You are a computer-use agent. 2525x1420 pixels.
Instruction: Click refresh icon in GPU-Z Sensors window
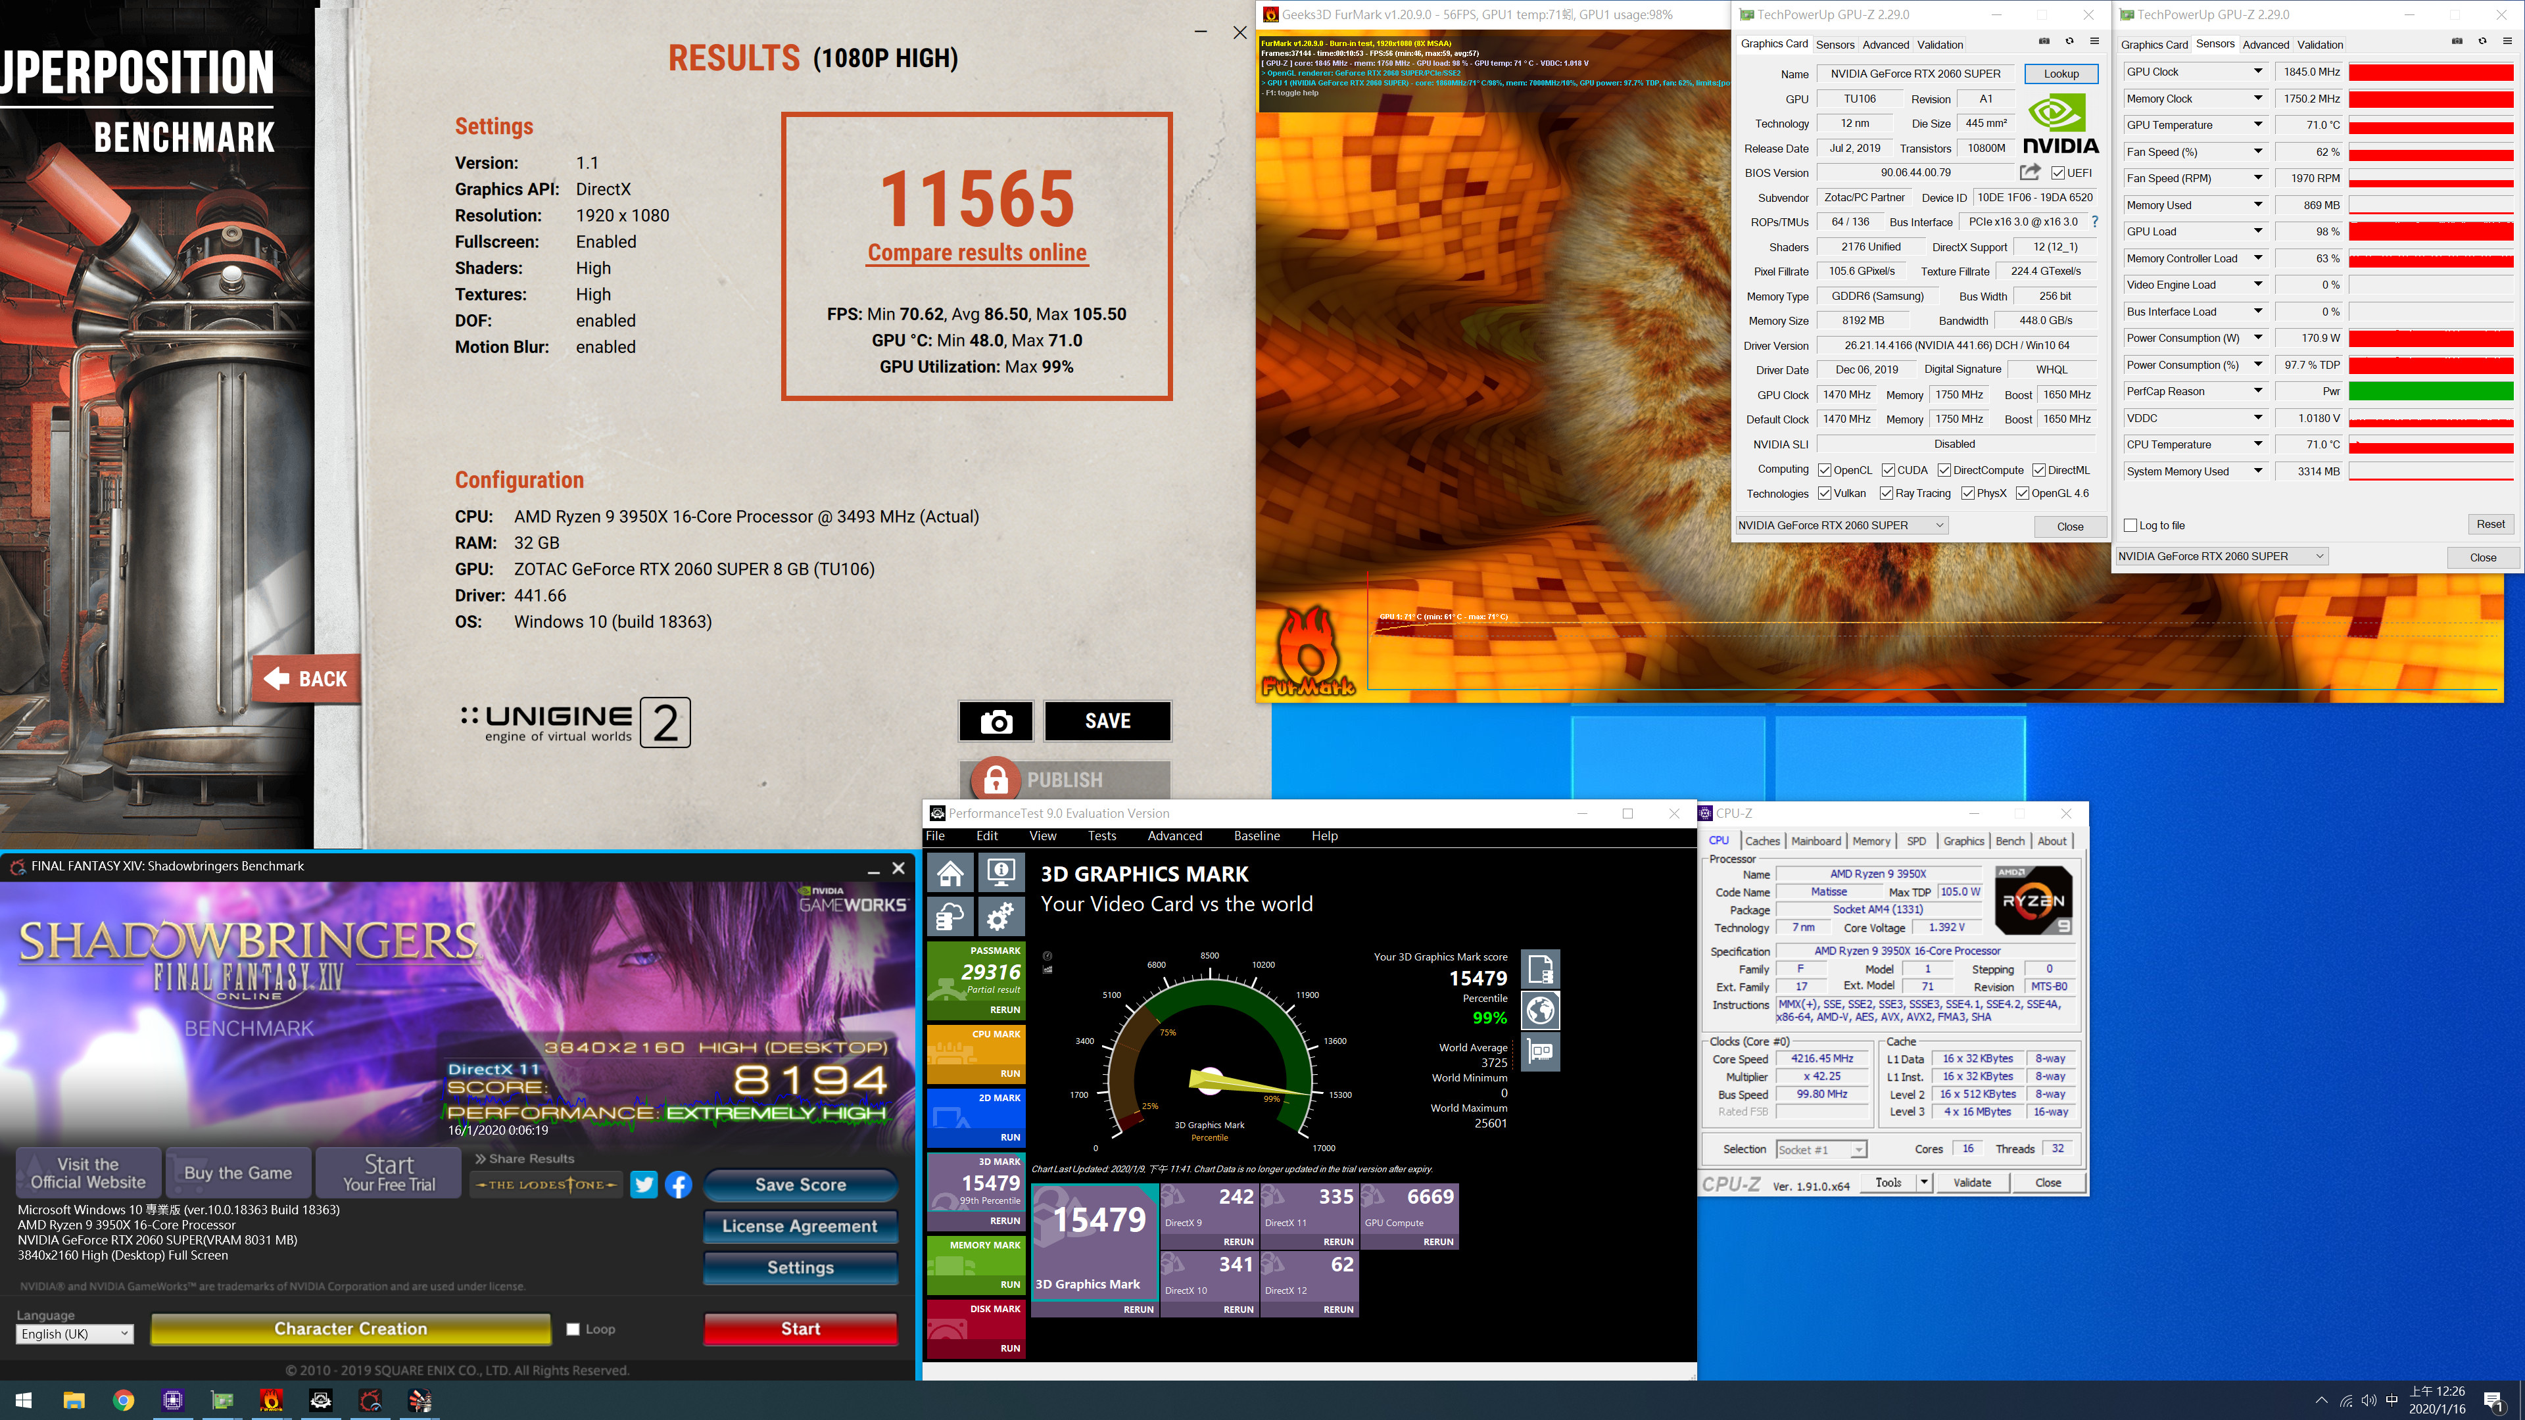[2482, 41]
